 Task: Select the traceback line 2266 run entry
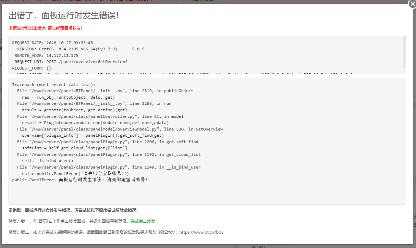[94, 103]
